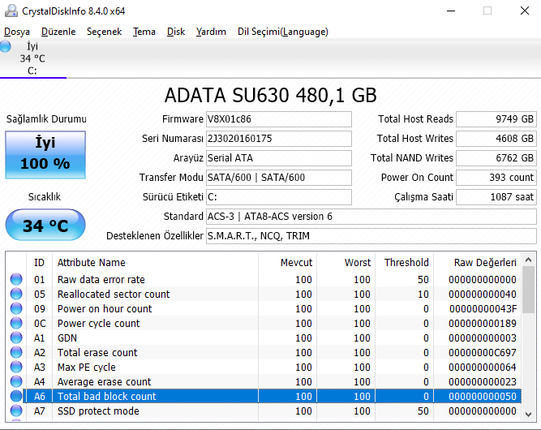Viewport: 541px width, 430px height.
Task: Open the Dosya menu
Action: 17,32
